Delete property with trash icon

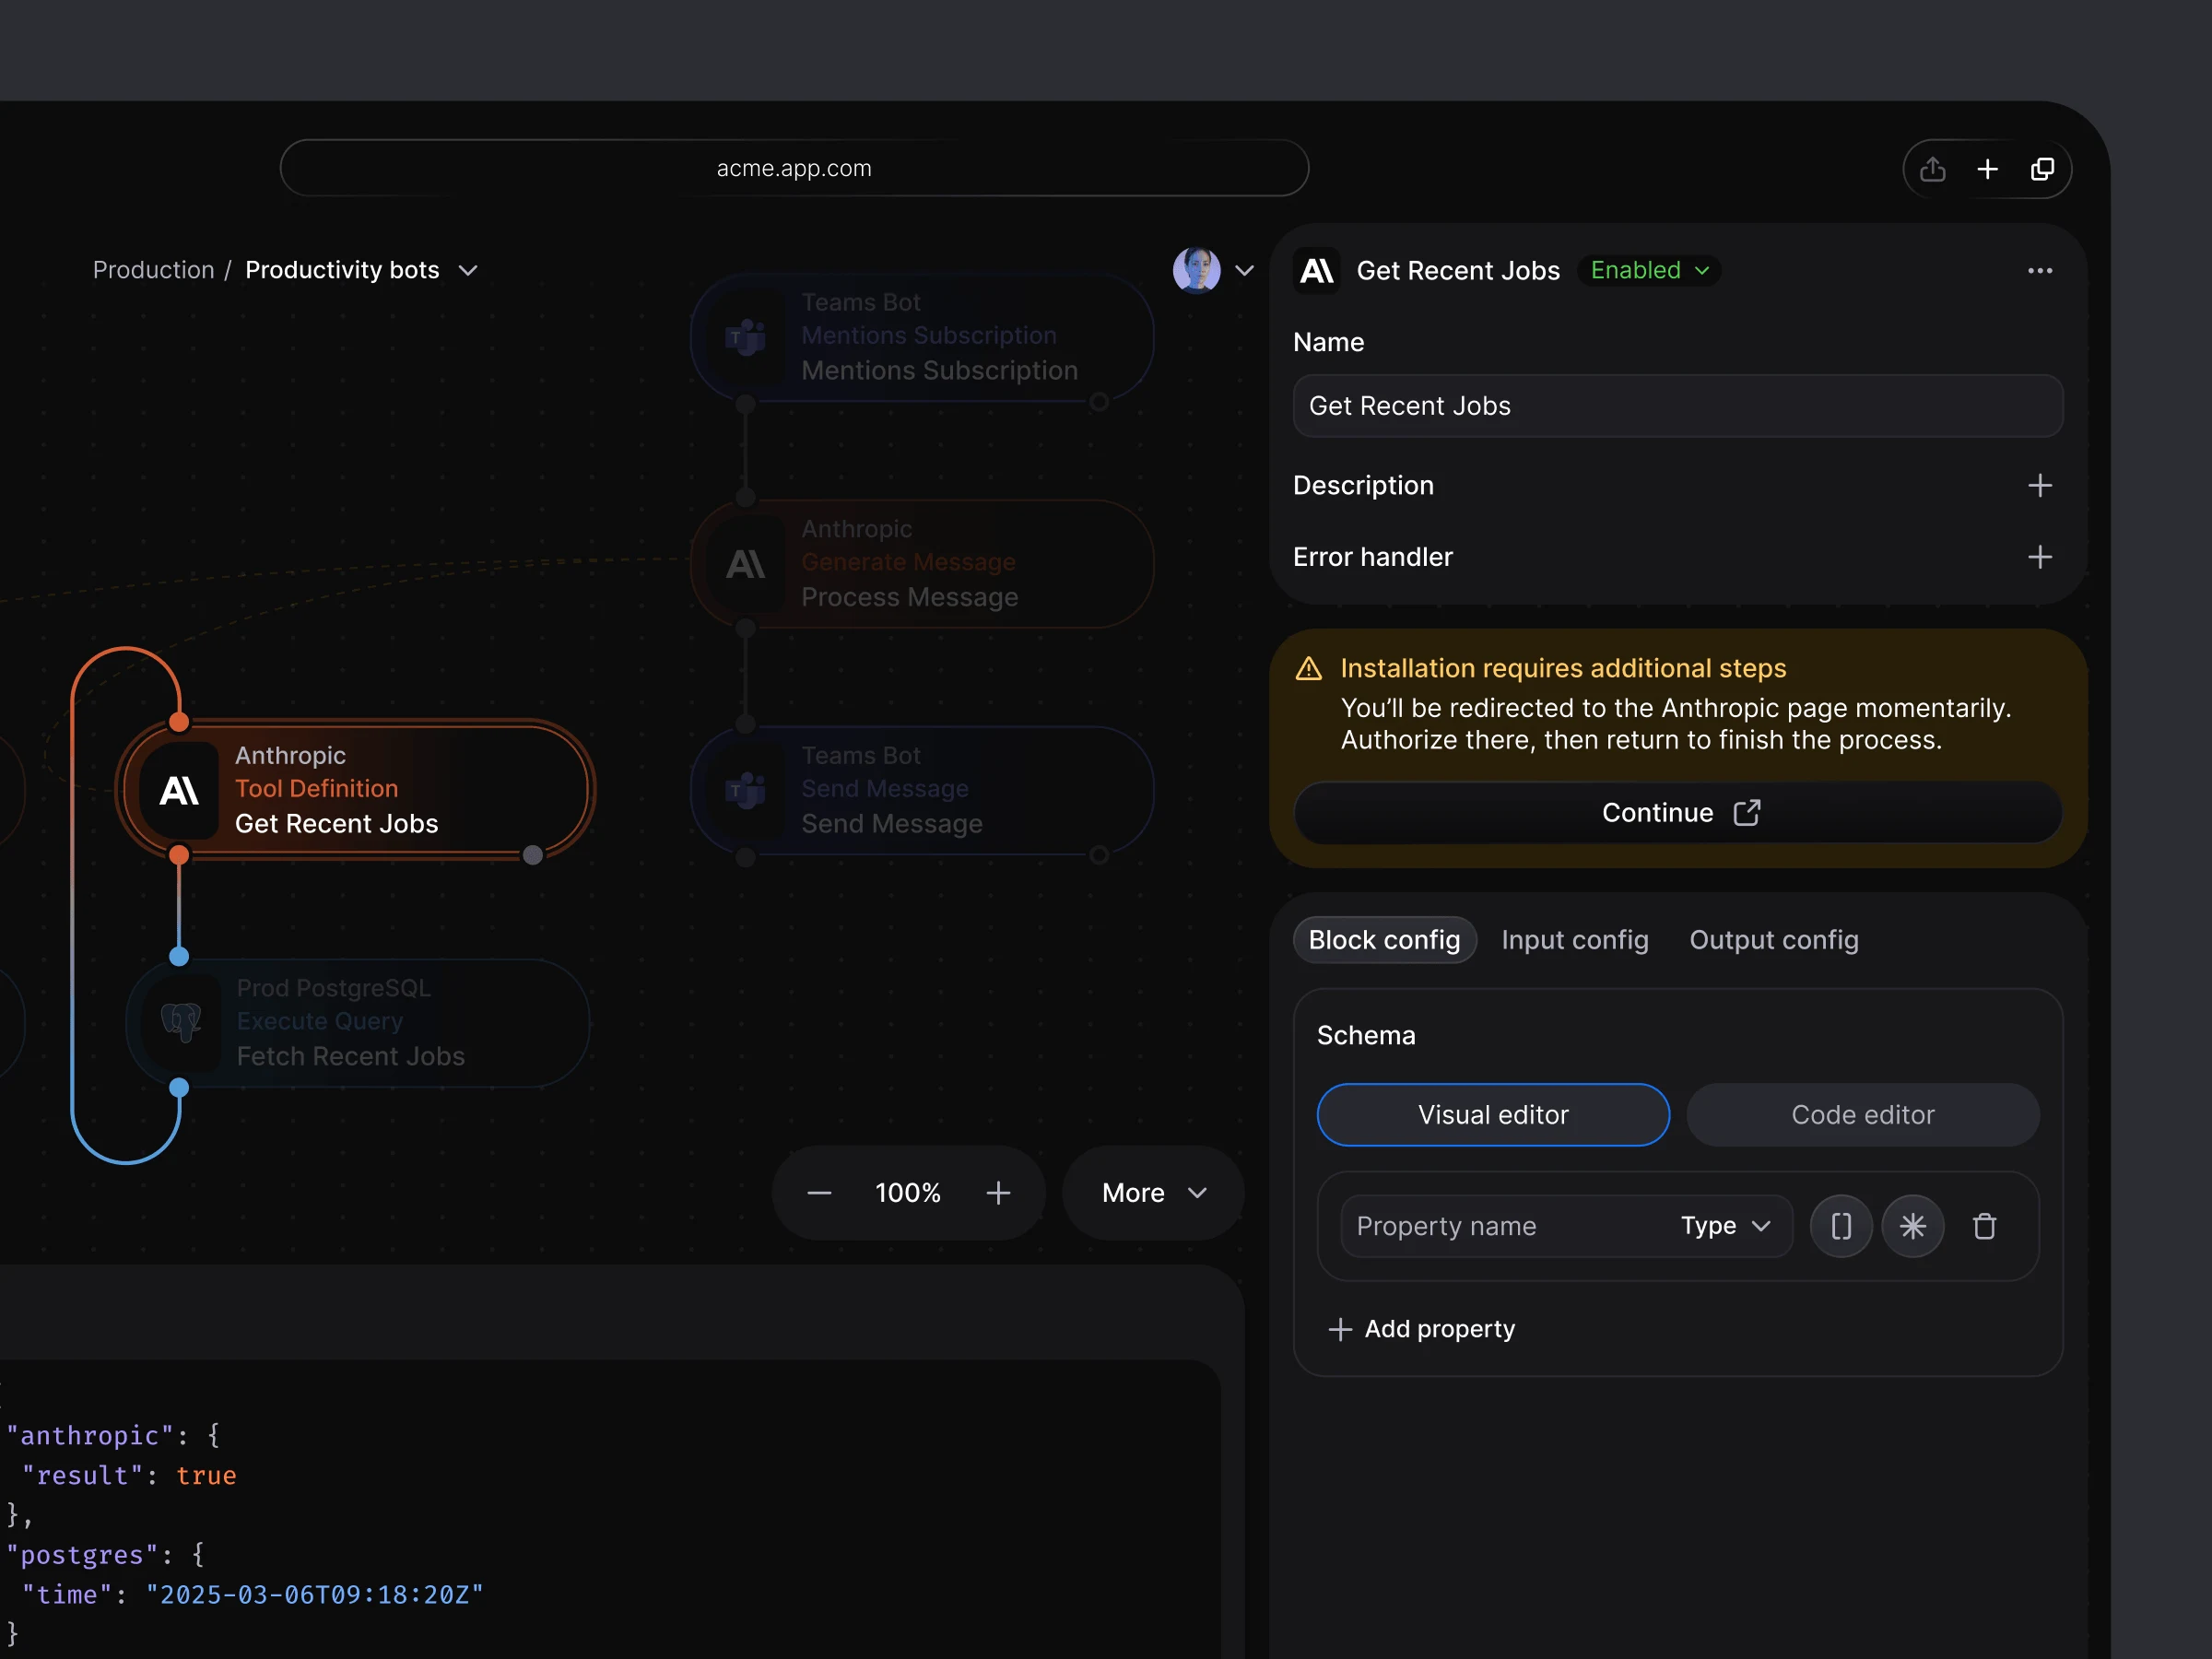(1984, 1226)
